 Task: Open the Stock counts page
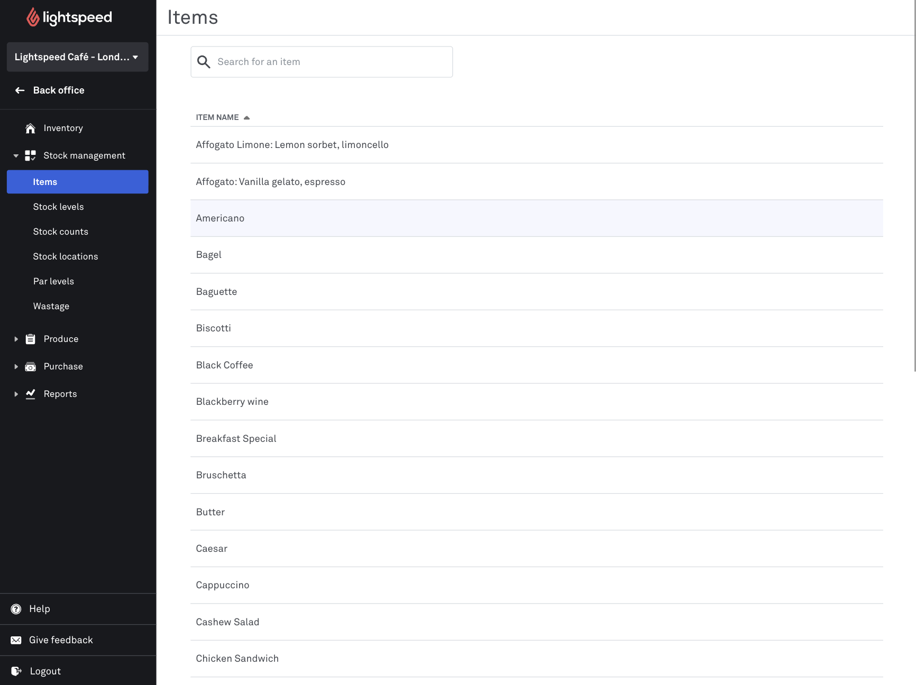[60, 232]
